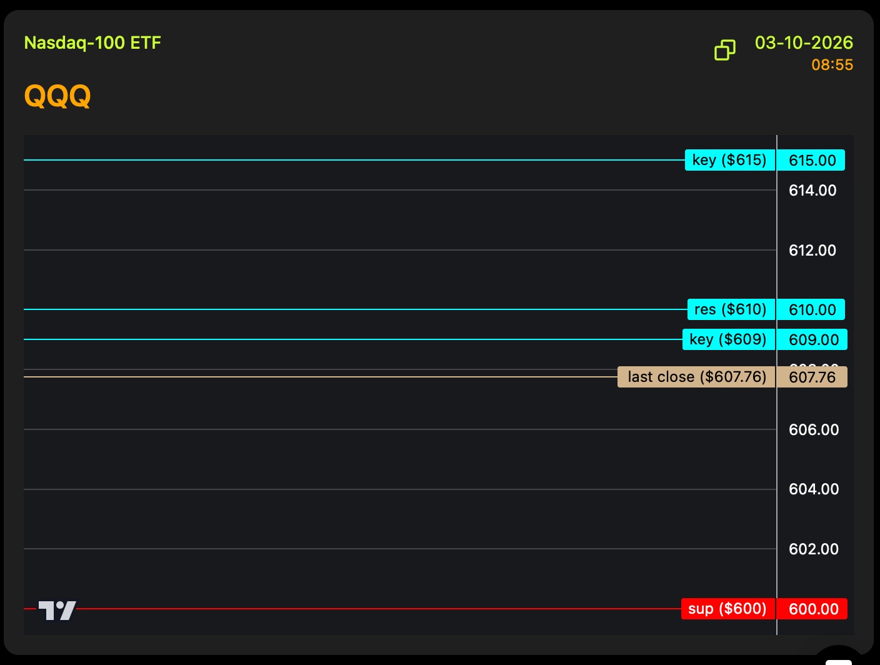Select the key ($615) level label
This screenshot has height=665, width=880.
point(729,160)
